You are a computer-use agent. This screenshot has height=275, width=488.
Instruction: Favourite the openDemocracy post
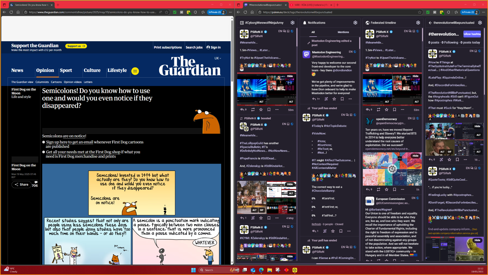[386, 190]
